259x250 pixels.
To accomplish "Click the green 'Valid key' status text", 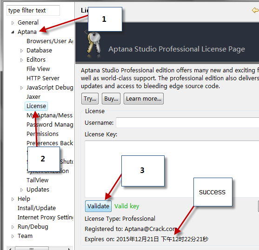I will 126,206.
